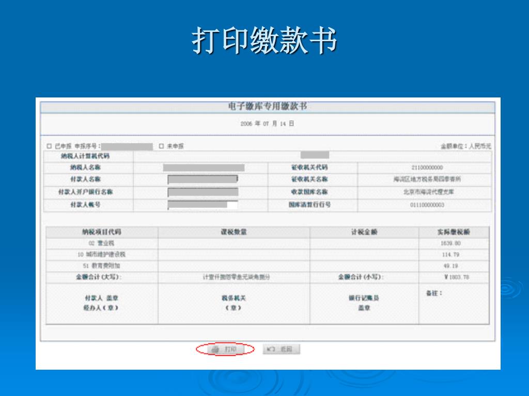Screen dimensions: 529x396
Task: Click the 国库清算行行号 value 011100000003
Action: tap(427, 205)
